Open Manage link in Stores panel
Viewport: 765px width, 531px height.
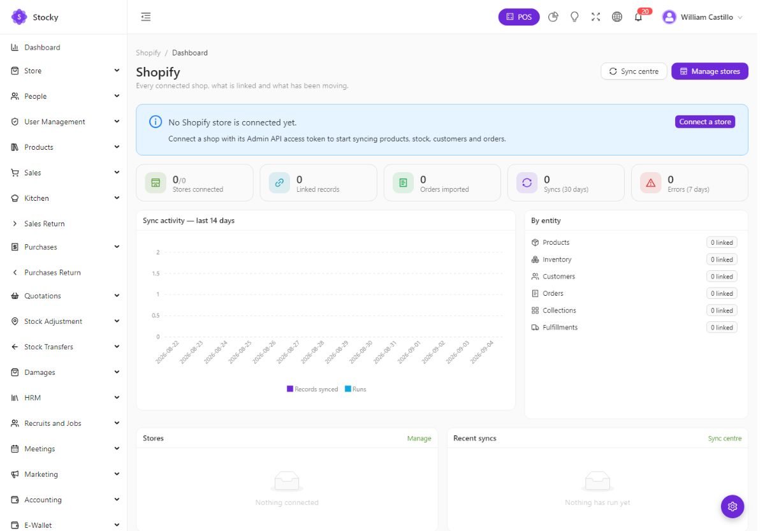pos(419,439)
